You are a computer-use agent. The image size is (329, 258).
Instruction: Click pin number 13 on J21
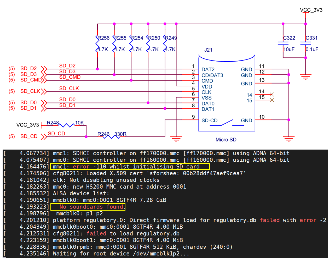[262, 80]
